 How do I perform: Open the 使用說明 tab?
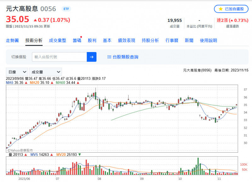click(209, 40)
